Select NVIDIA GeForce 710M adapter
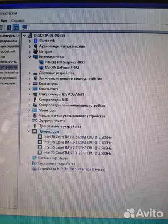 [x=62, y=68]
